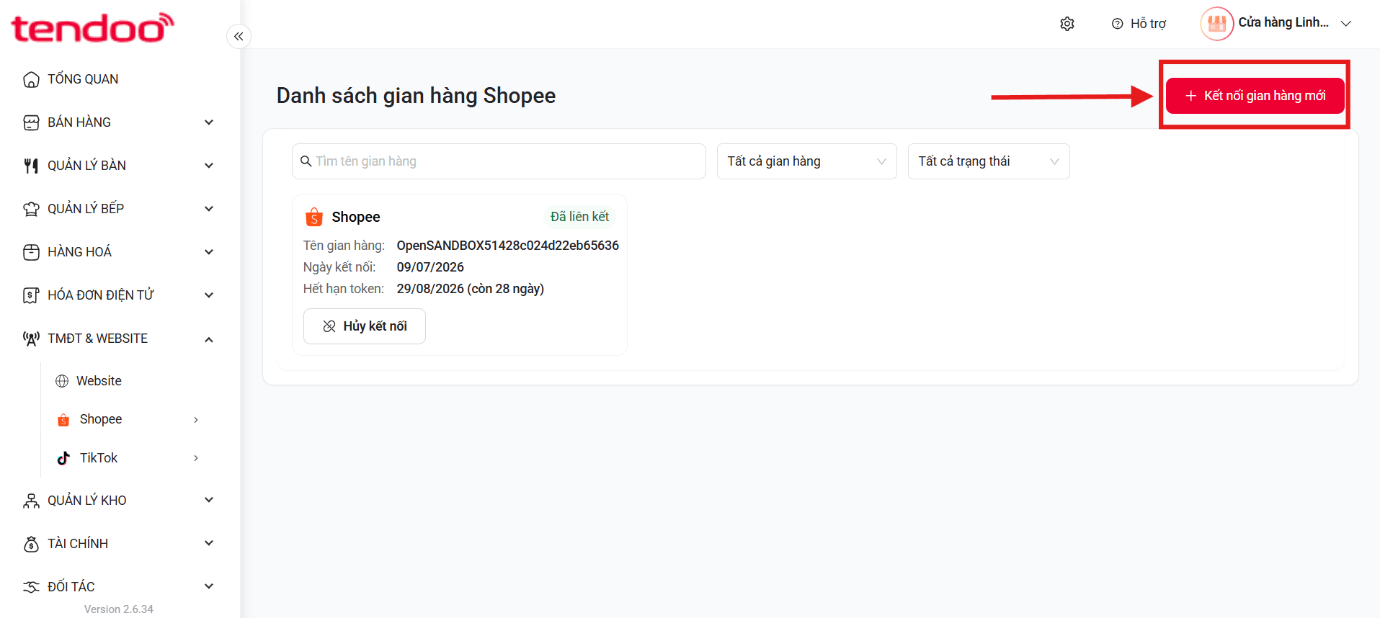Click Kết nối gian hàng mới button
This screenshot has height=618, width=1380.
(1255, 96)
